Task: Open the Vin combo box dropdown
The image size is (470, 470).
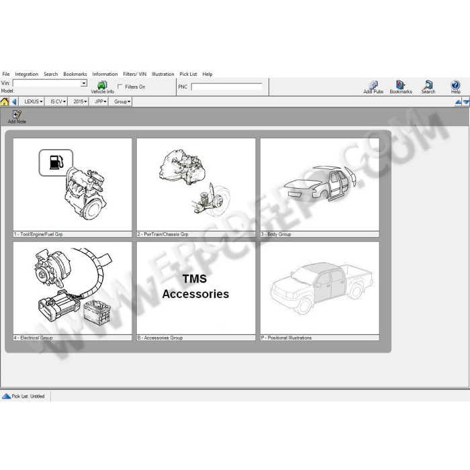Action: coord(84,83)
